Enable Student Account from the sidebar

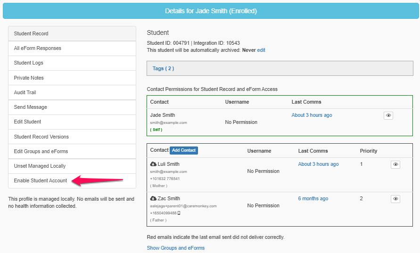(x=41, y=180)
